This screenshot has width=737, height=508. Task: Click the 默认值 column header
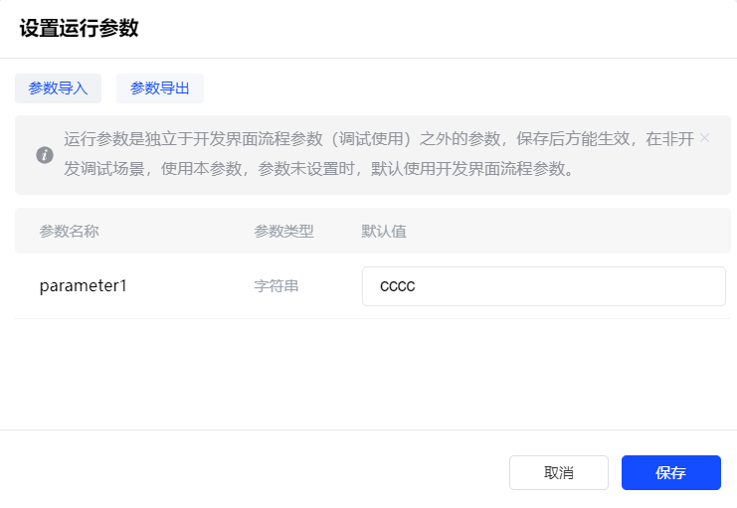click(x=383, y=231)
